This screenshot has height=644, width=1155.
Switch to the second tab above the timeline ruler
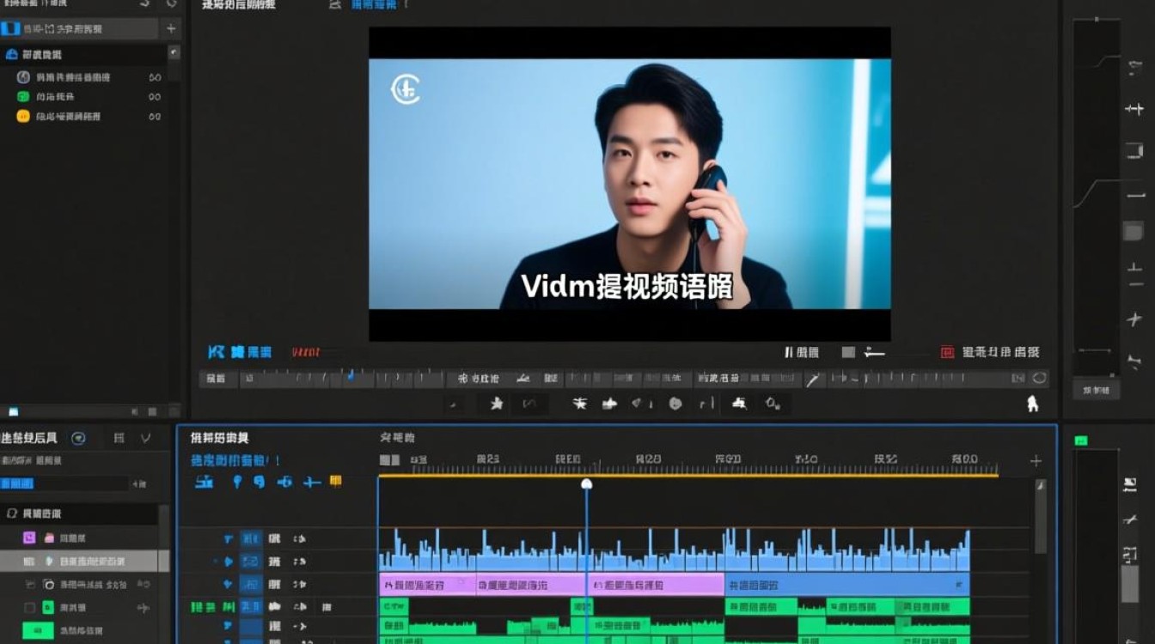(397, 438)
